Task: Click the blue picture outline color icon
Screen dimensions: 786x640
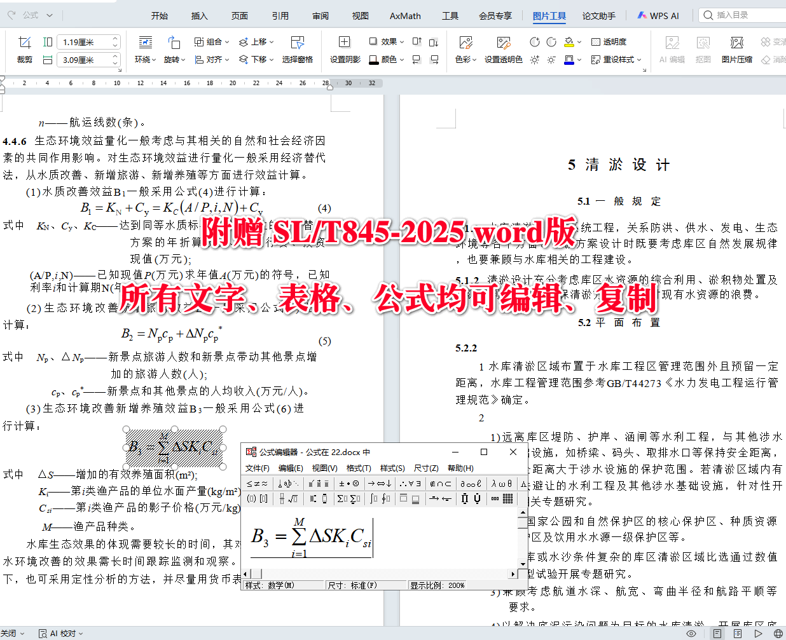Action: click(x=569, y=59)
